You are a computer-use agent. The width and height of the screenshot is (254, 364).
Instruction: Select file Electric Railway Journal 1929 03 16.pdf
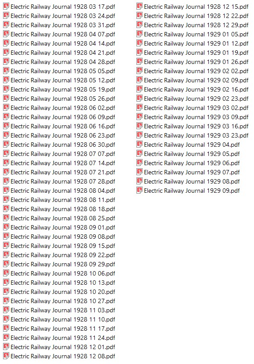click(193, 126)
